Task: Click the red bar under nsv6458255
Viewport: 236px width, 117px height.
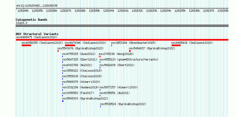Action: point(26,45)
